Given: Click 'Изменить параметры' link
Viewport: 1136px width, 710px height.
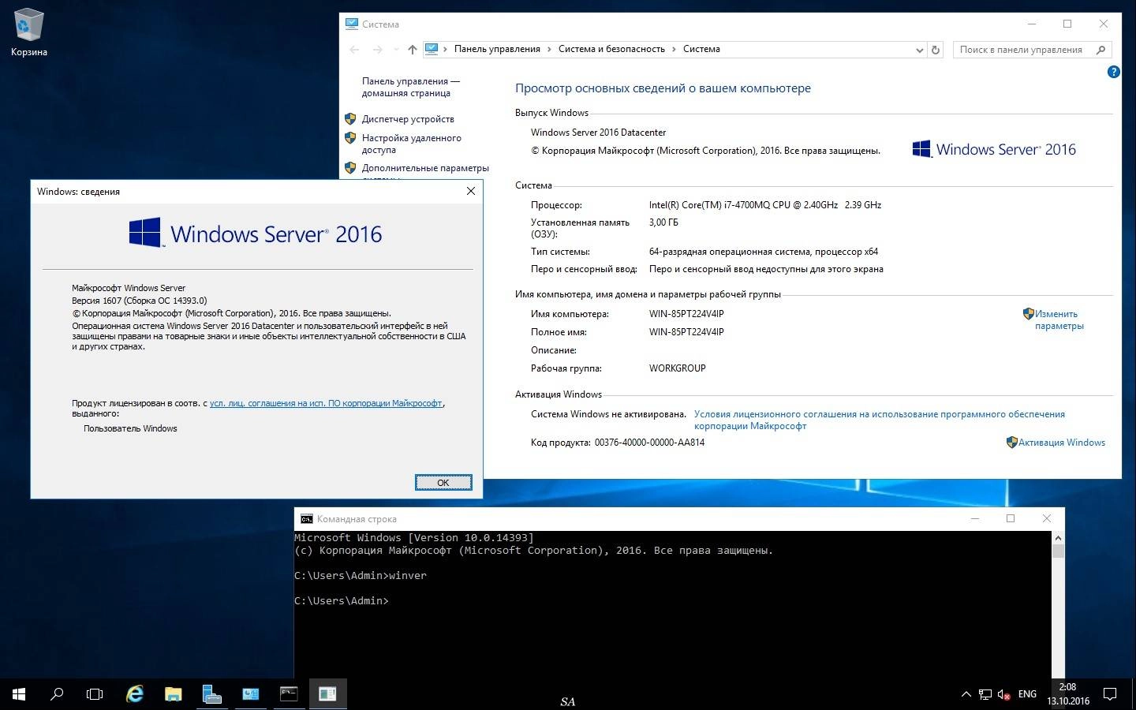Looking at the screenshot, I should pyautogui.click(x=1059, y=319).
